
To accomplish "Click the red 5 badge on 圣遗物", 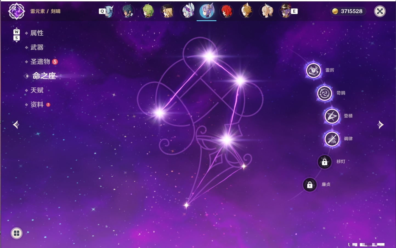I will pos(55,62).
